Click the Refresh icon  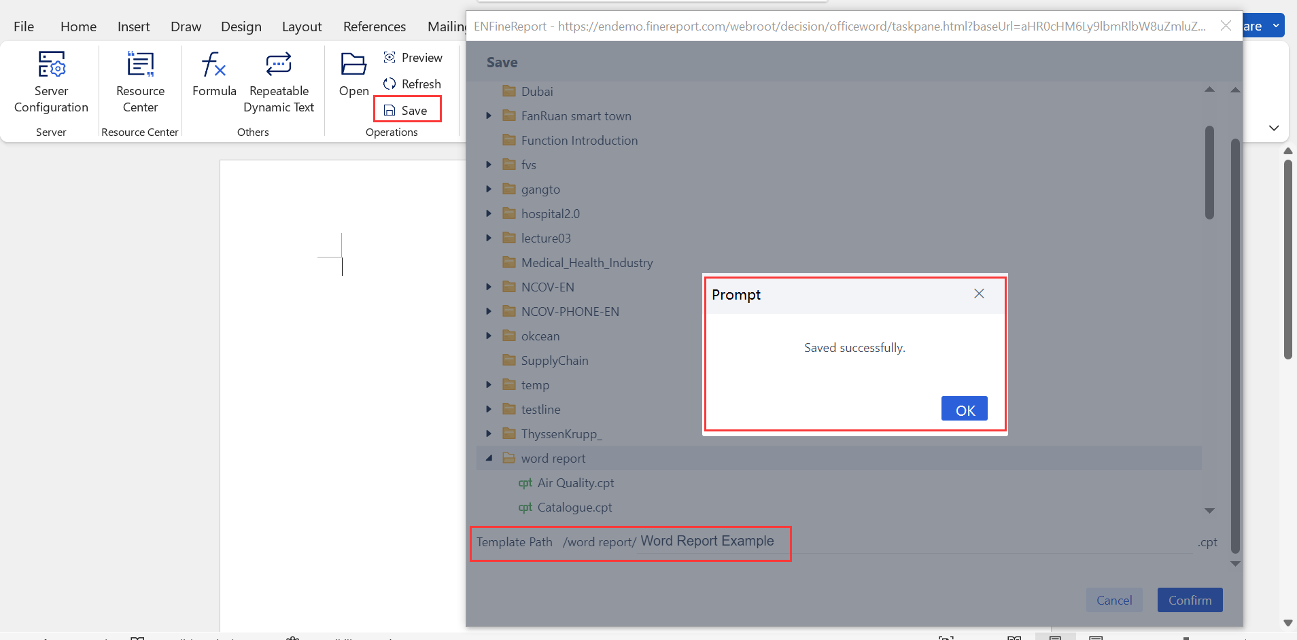click(413, 84)
